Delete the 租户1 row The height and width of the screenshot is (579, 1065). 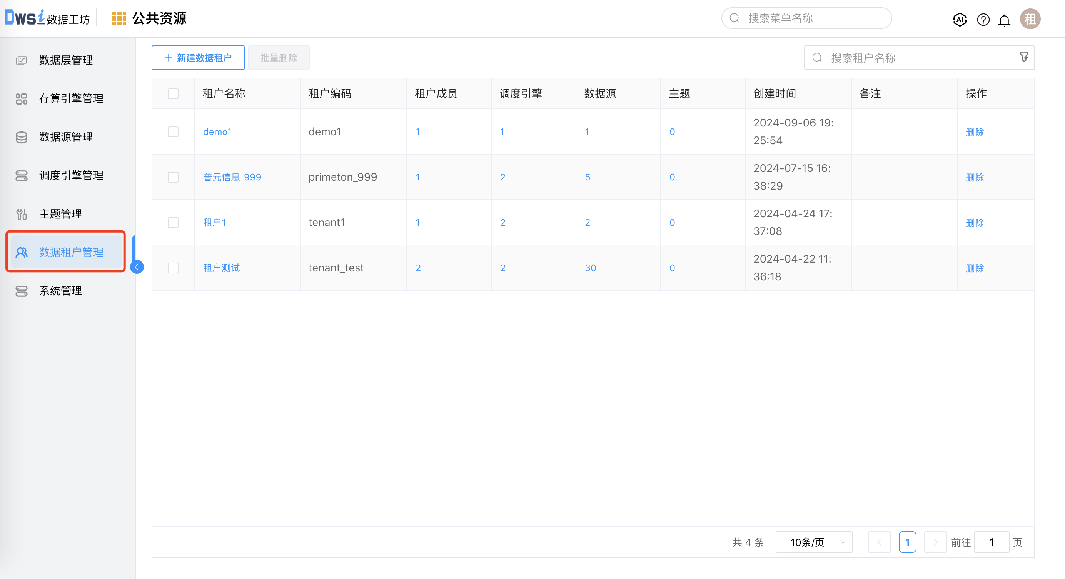click(x=975, y=223)
